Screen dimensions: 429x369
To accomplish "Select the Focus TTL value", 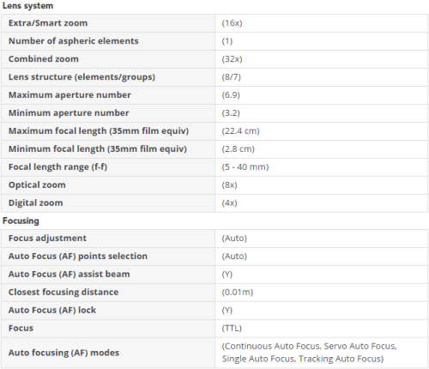I will (232, 329).
